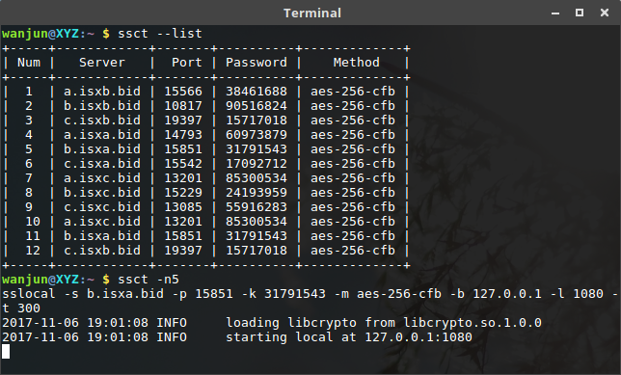The width and height of the screenshot is (621, 375).
Task: Click password 60973879 in row 4
Action: 256,135
